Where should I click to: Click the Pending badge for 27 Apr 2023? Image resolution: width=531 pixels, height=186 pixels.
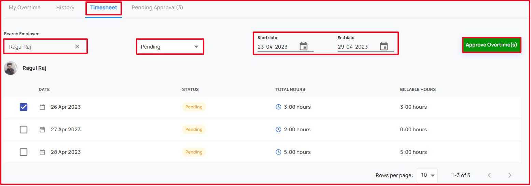pyautogui.click(x=194, y=130)
